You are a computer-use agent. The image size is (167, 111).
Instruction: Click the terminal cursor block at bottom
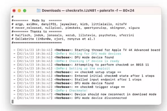pyautogui.click(x=12, y=101)
